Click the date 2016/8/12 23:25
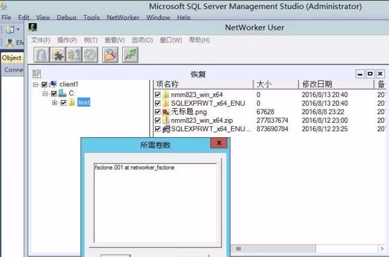 tap(325, 129)
